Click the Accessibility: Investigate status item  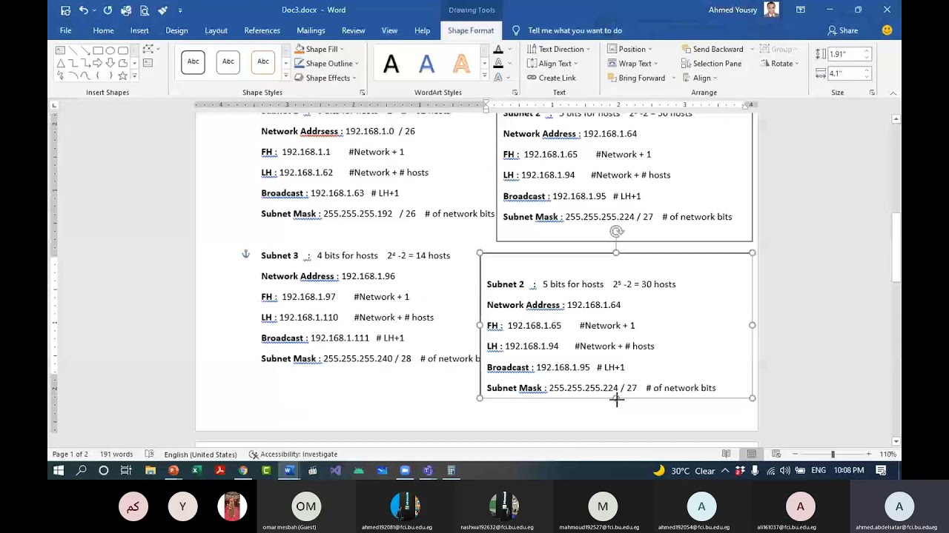pos(293,454)
